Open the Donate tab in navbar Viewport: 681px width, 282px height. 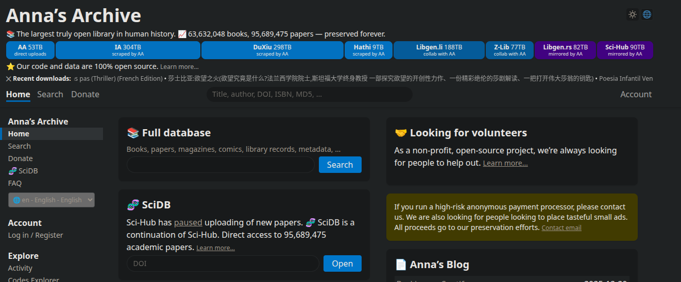pyautogui.click(x=85, y=95)
